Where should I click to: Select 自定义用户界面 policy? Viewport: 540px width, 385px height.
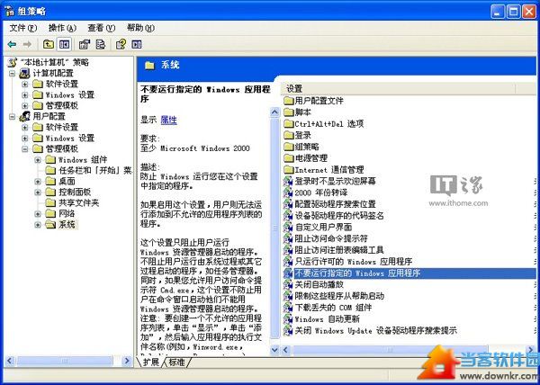click(323, 227)
